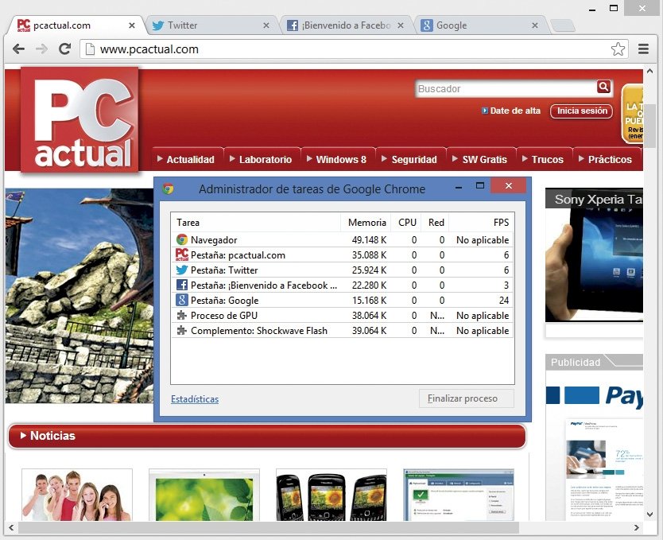Click the Chrome icon in the Navegador row
Image resolution: width=663 pixels, height=540 pixels.
coord(182,239)
